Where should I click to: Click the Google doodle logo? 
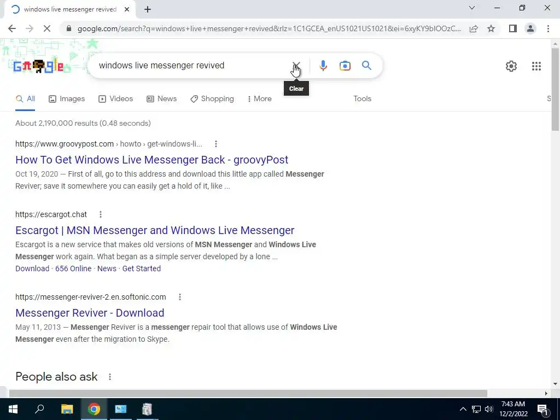tap(38, 66)
